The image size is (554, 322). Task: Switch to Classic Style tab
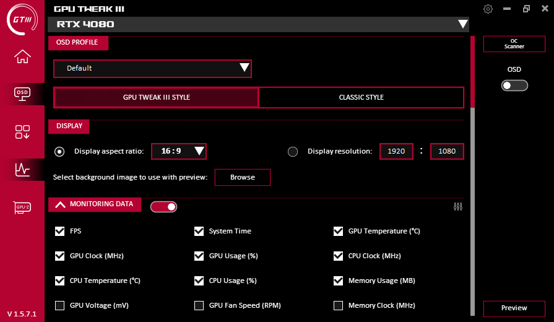[x=361, y=97]
